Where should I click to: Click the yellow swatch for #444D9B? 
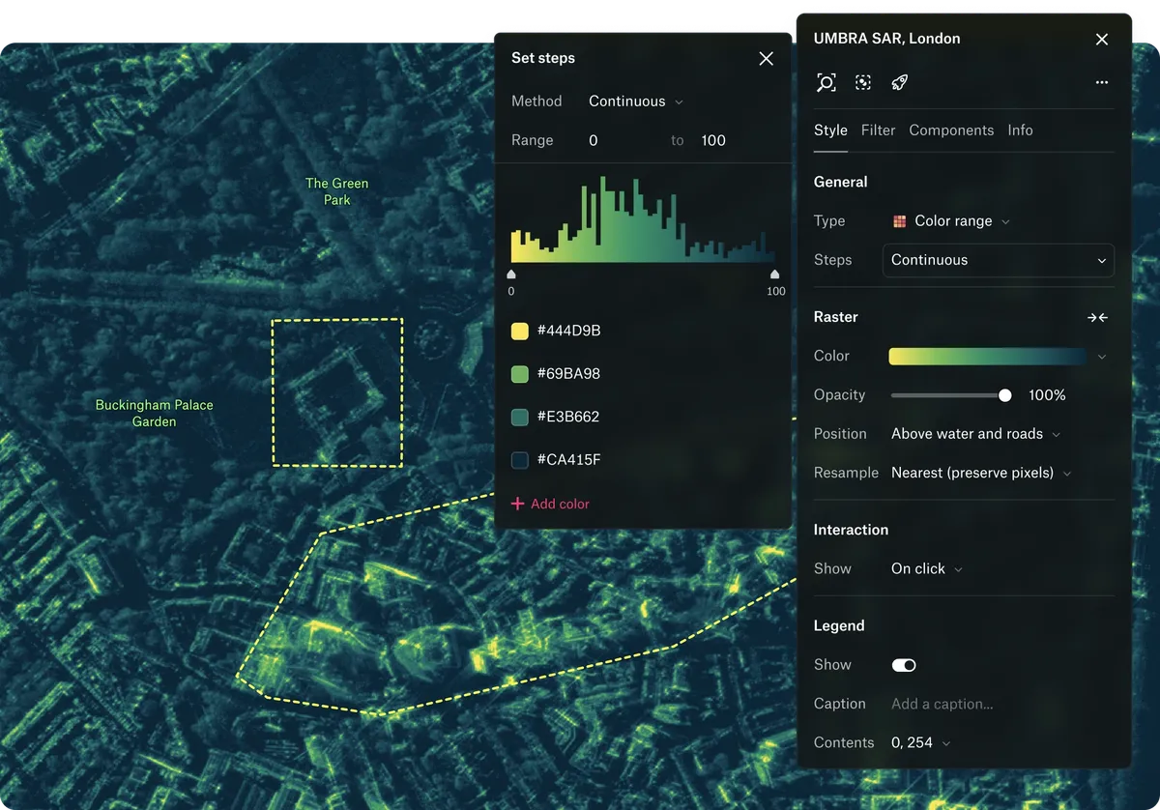pyautogui.click(x=520, y=331)
